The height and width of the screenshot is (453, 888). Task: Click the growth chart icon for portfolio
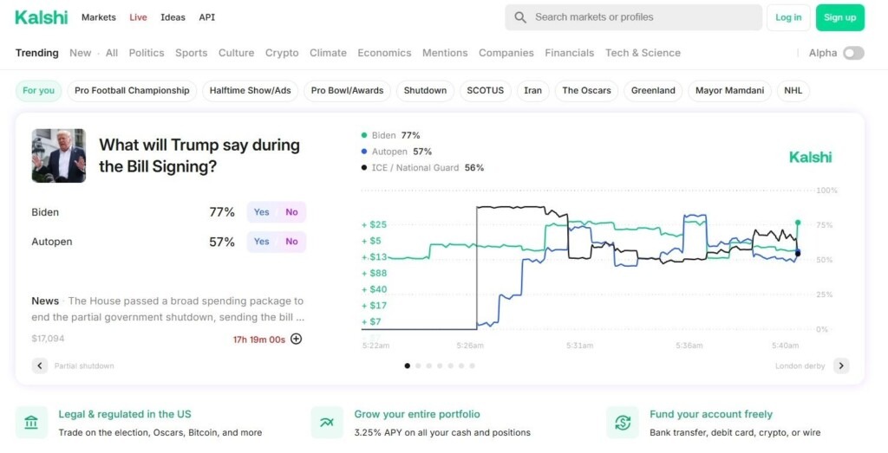click(x=327, y=423)
